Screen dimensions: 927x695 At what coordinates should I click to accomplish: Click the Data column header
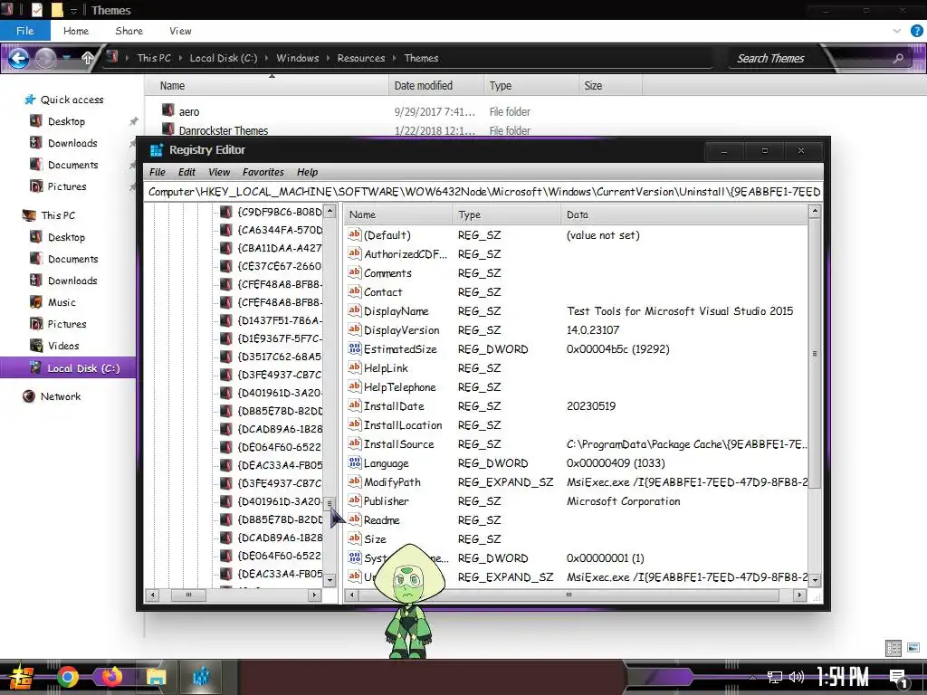point(684,214)
